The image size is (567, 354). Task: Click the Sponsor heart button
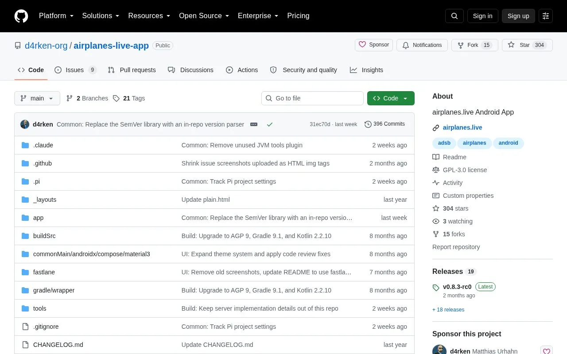374,45
